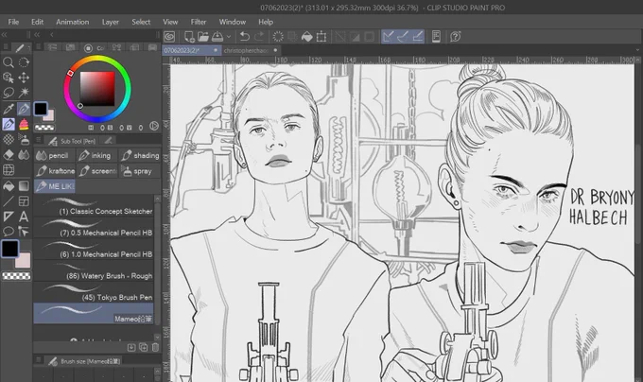Screen dimensions: 643x382
Task: Select the Eyedropper tool
Action: click(9, 109)
